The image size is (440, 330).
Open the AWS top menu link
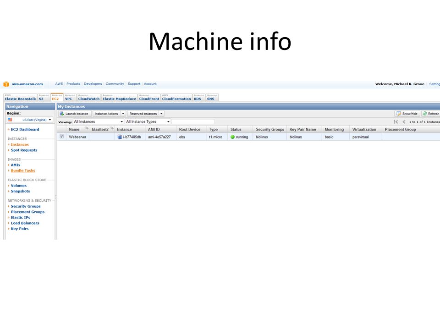click(x=59, y=84)
